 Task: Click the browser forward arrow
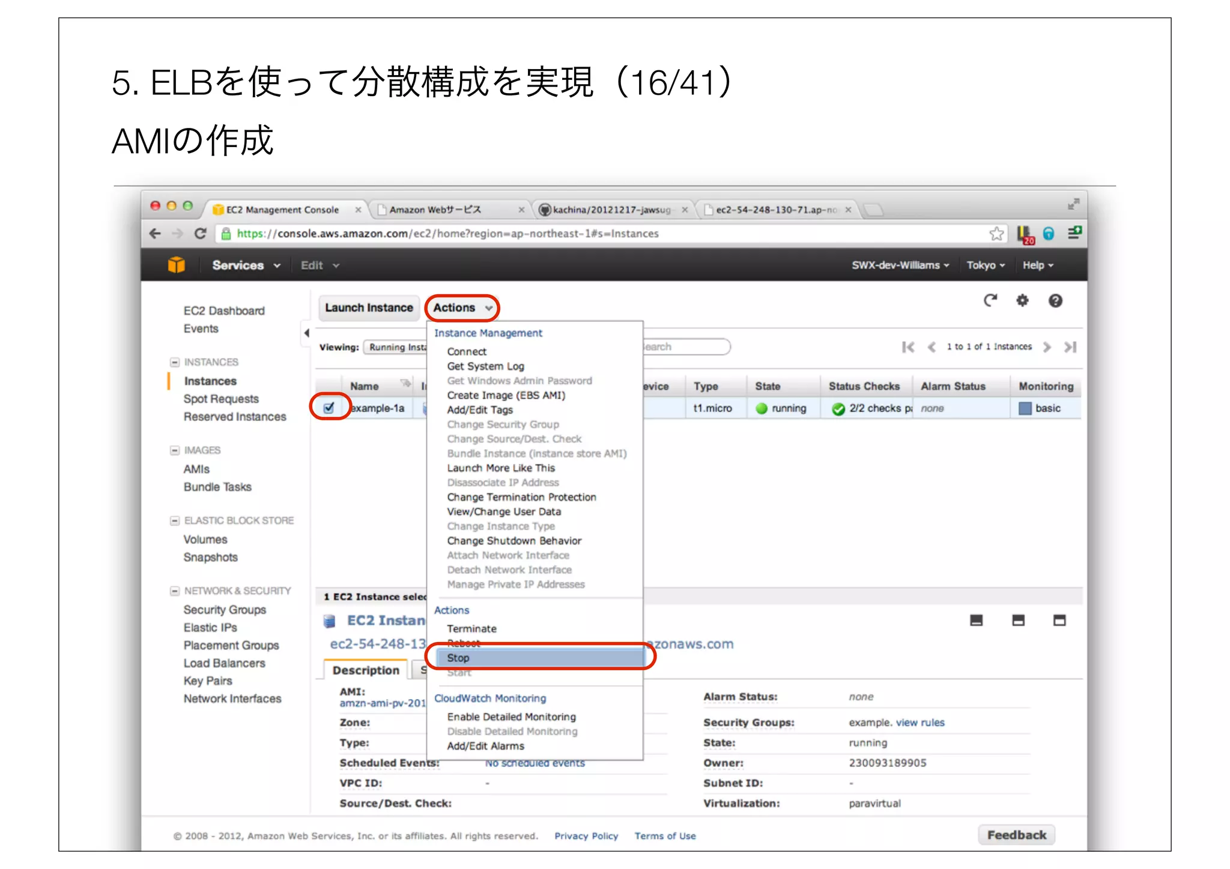178,234
